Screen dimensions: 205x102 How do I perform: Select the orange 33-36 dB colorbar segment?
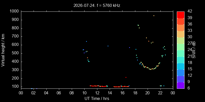click(181, 28)
